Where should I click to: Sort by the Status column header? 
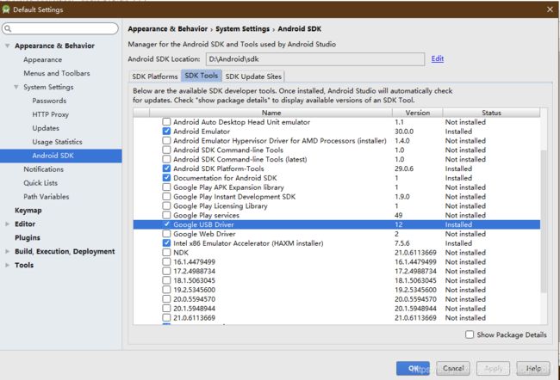pyautogui.click(x=491, y=113)
